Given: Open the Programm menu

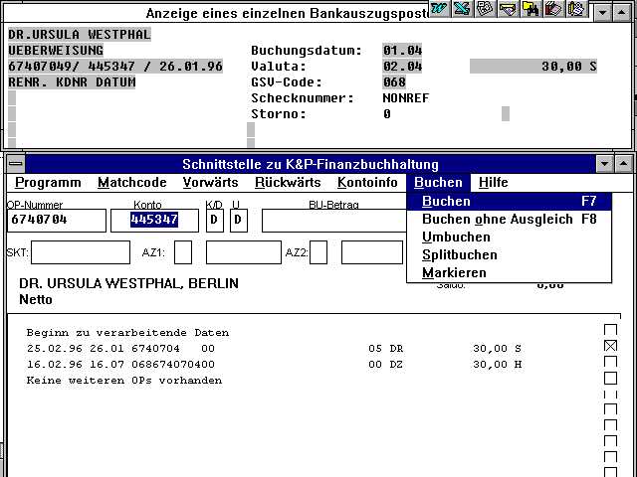Looking at the screenshot, I should point(48,183).
